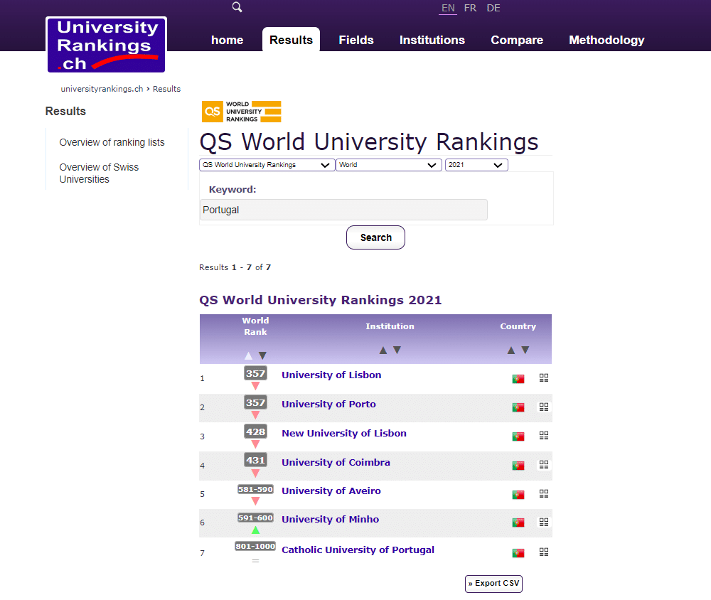
Task: Select the Results tab
Action: click(x=291, y=40)
